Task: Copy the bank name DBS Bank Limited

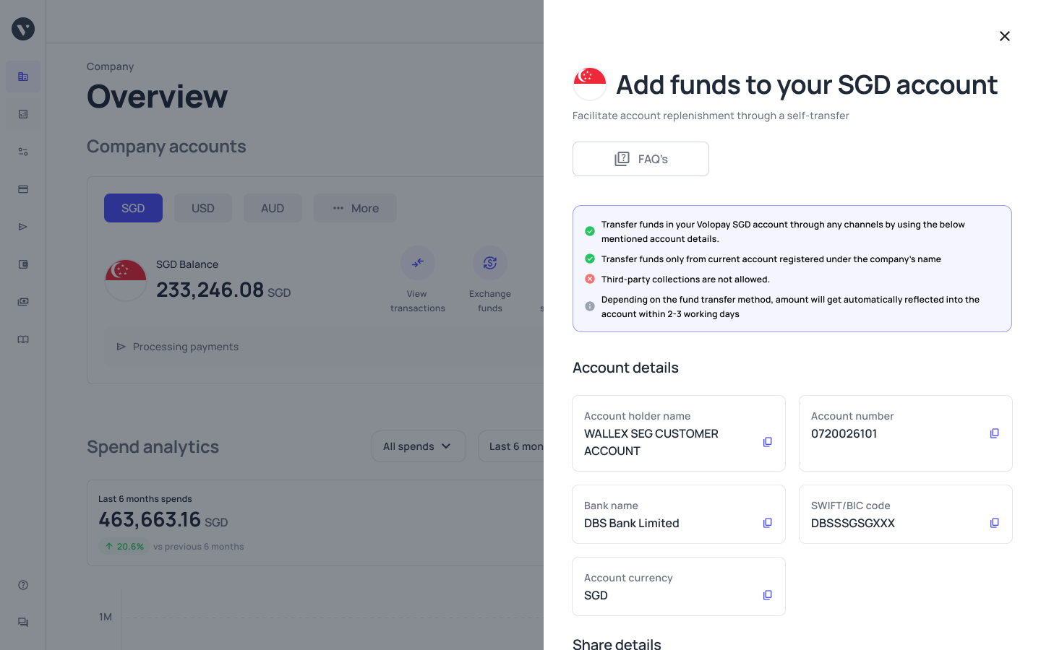Action: tap(767, 523)
